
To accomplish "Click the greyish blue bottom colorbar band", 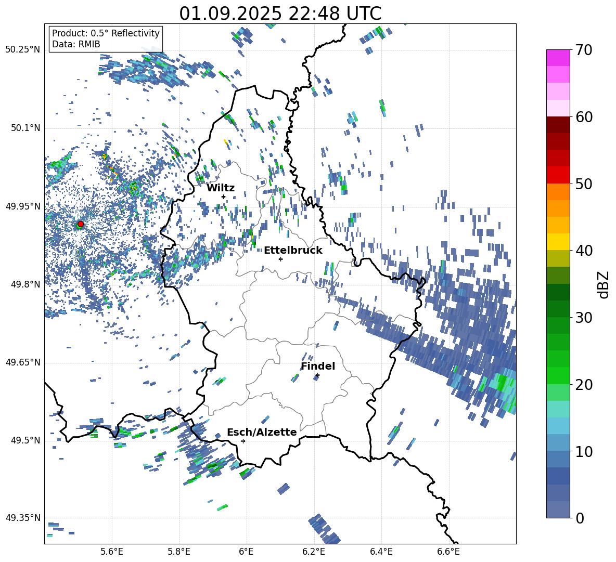I will [x=558, y=509].
